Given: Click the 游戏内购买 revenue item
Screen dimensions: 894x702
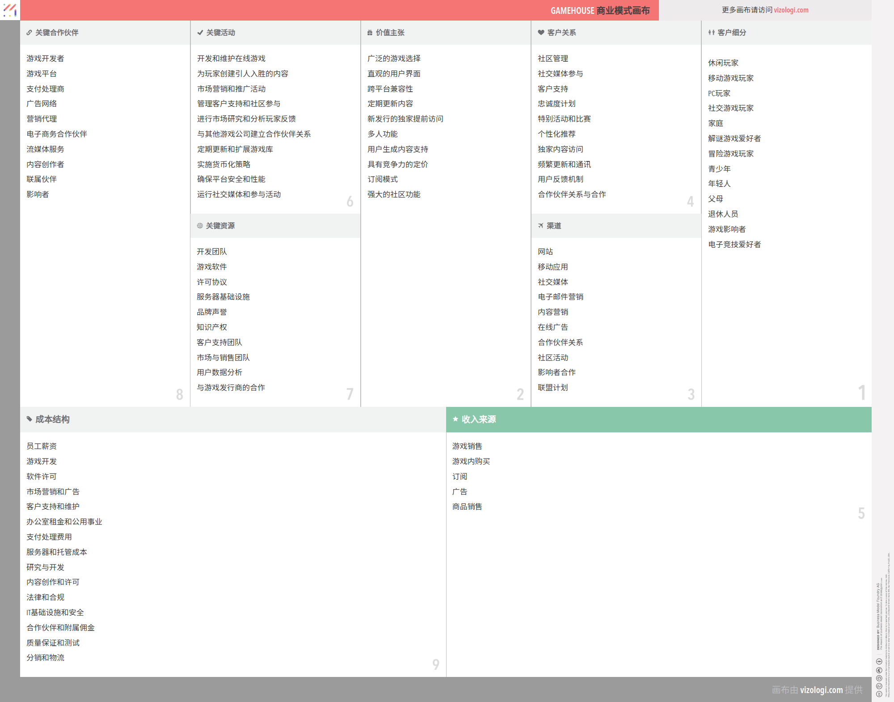Looking at the screenshot, I should click(471, 461).
